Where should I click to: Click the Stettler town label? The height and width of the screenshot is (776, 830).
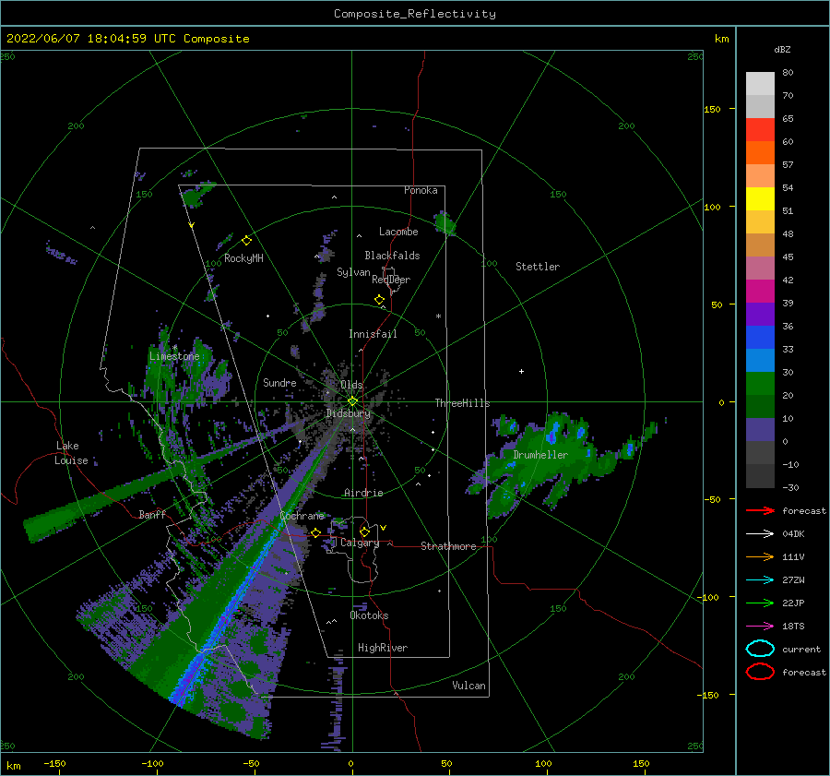538,267
